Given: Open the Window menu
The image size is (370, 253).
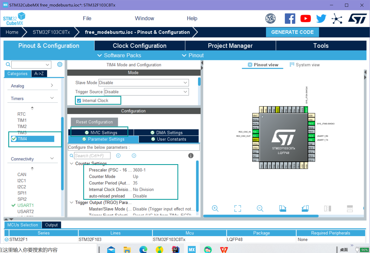Looking at the screenshot, I should tap(144, 18).
